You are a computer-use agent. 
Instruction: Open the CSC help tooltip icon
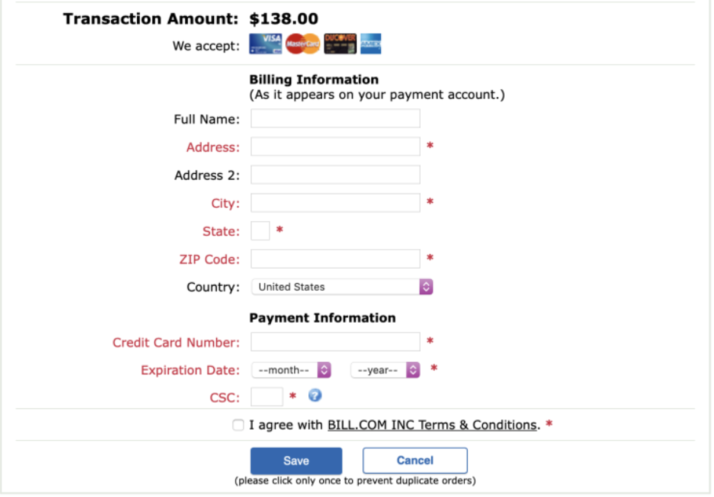coord(314,396)
